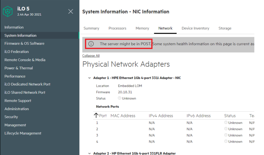The width and height of the screenshot is (264, 155).
Task: Click port 1 status unknown icon
Action: pos(226,122)
